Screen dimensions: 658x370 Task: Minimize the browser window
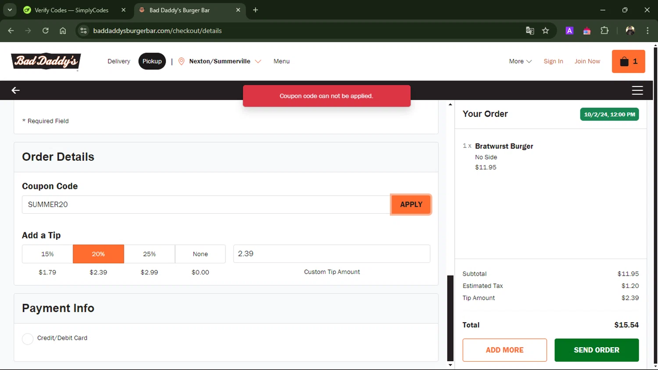click(x=603, y=10)
